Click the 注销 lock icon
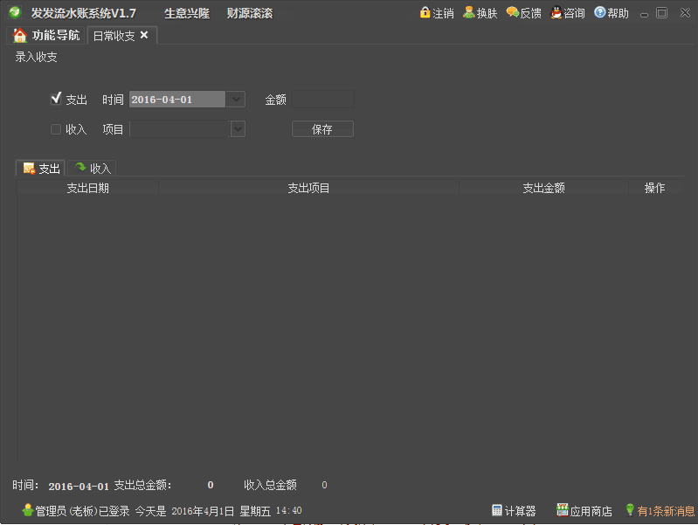The width and height of the screenshot is (698, 525). (x=425, y=13)
